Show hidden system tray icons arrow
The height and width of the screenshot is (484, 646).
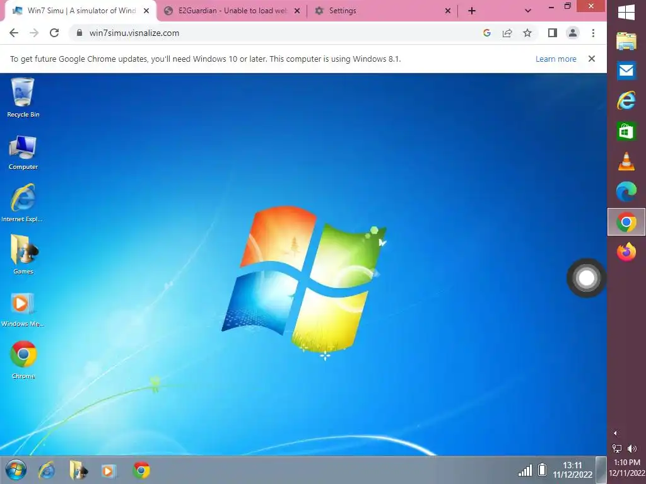pos(615,433)
